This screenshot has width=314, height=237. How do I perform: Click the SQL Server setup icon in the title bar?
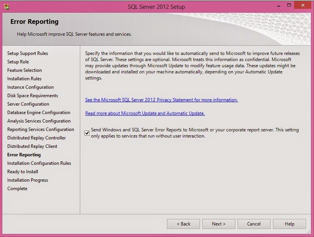click(x=7, y=7)
